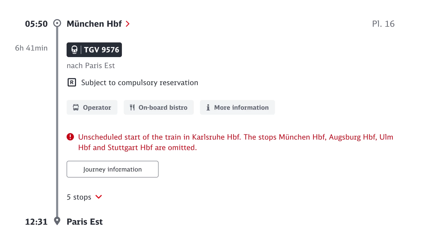The image size is (421, 232).
Task: Click the red chevron next to München Hbf
Action: coord(128,24)
